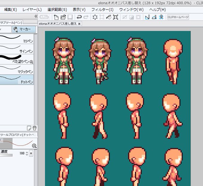The height and width of the screenshot is (186, 203).
Task: Toggle show selection border icon
Action: tap(138, 17)
